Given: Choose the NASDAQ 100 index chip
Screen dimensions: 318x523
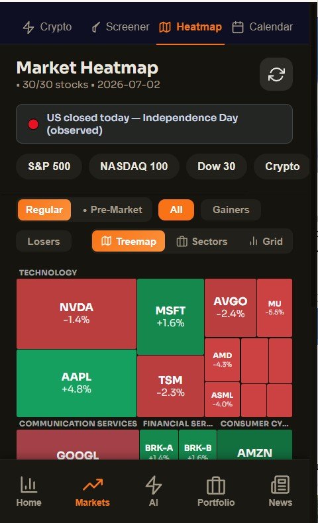Looking at the screenshot, I should coord(134,166).
